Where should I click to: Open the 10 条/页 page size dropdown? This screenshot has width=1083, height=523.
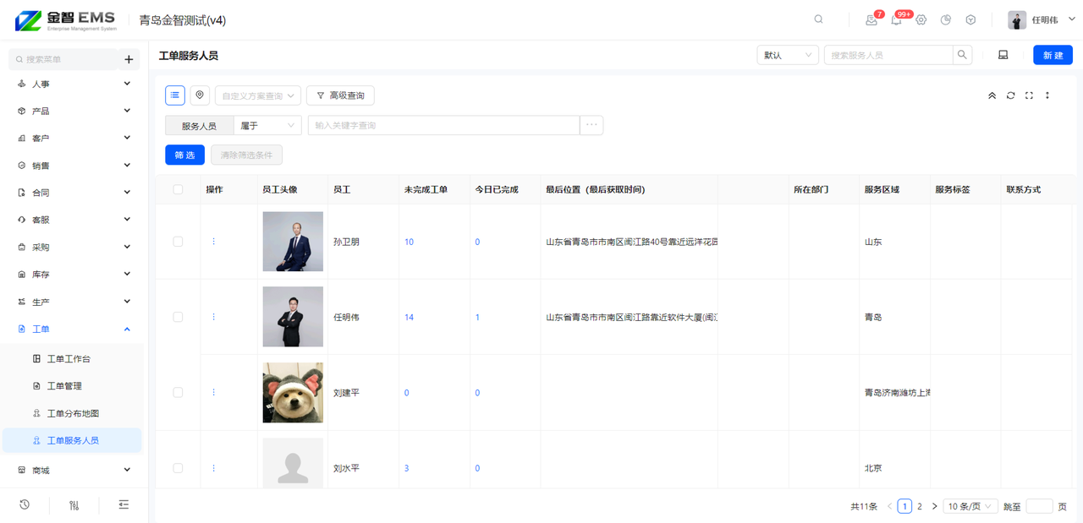point(970,506)
